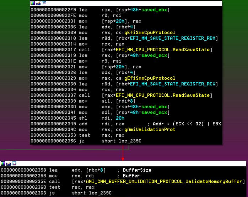248x197 pixels.
Task: Click saved_ebx in 'mov eax' at 233D
Action: (154, 107)
